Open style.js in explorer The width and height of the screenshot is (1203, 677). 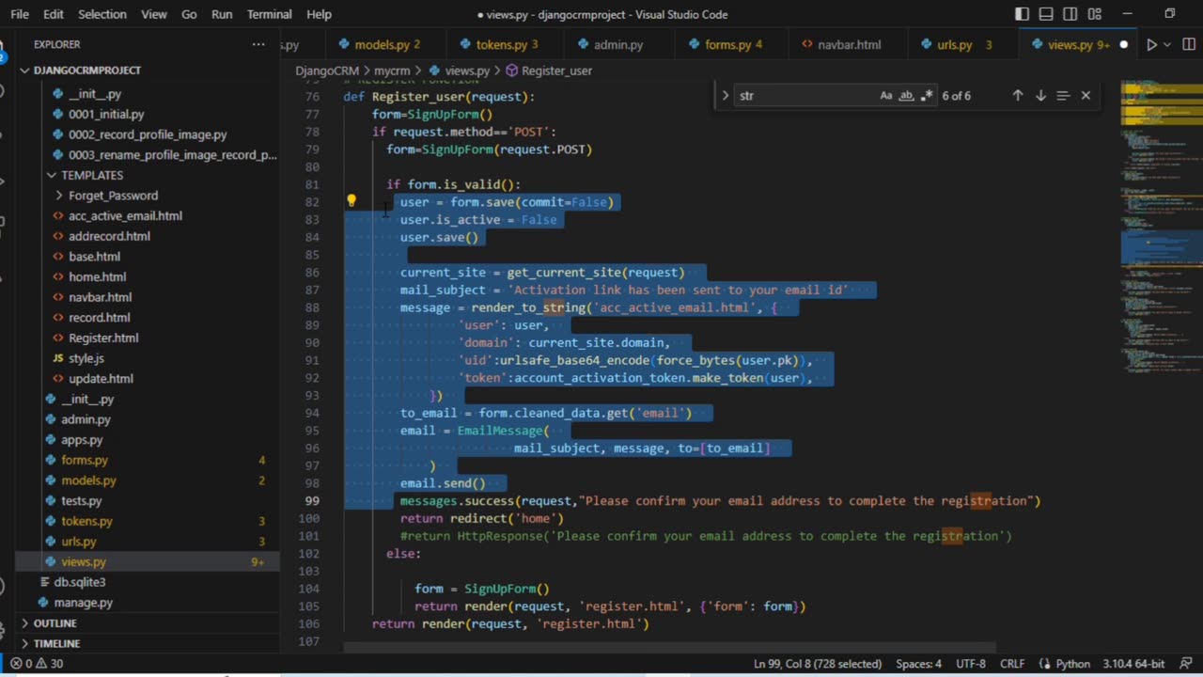coord(86,358)
